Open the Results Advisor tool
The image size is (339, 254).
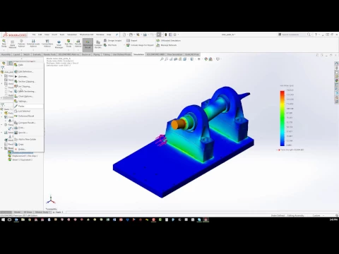coord(78,43)
